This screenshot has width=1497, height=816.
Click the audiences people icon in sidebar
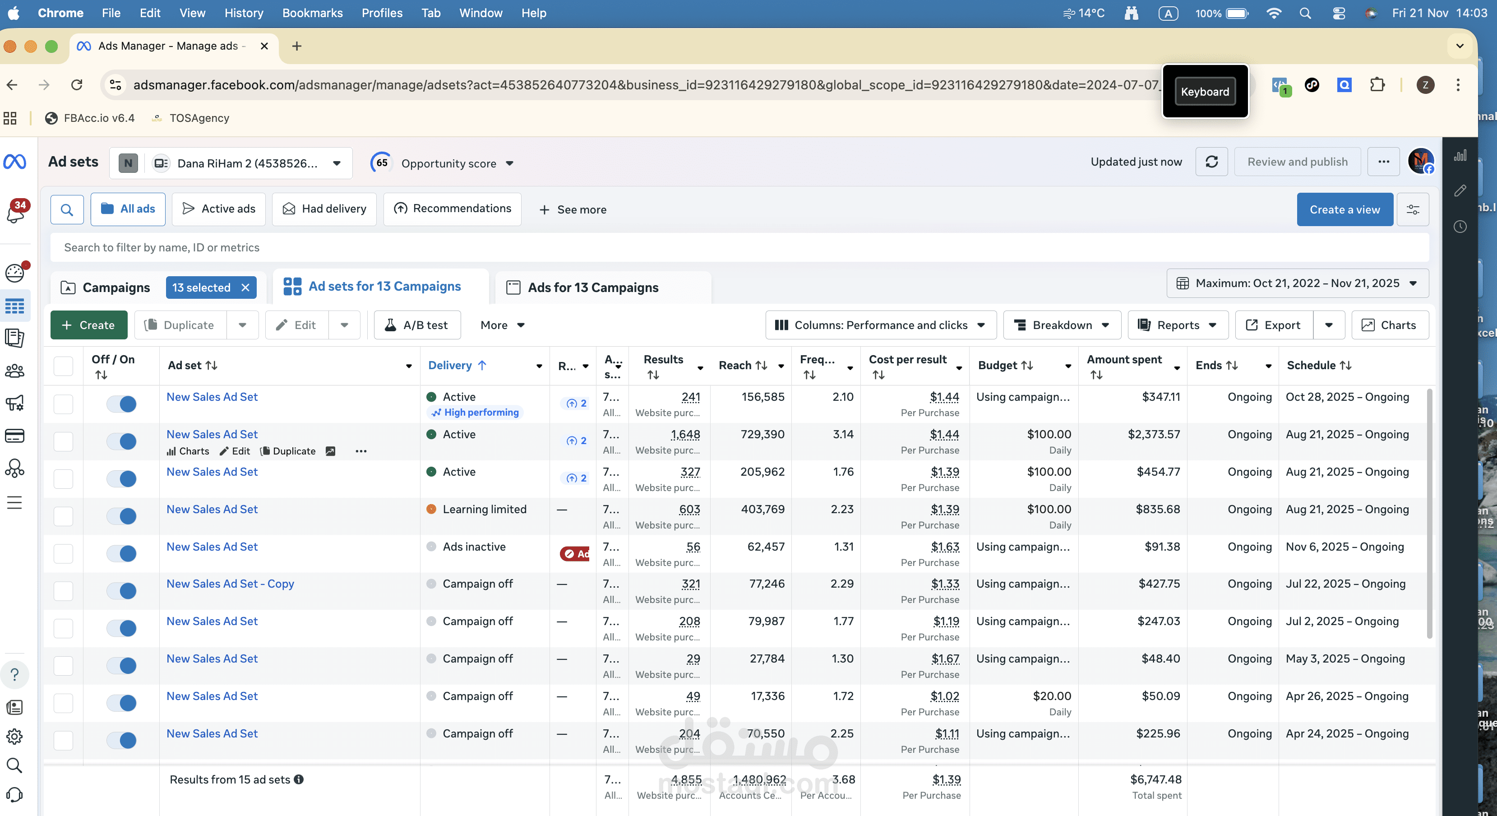(x=14, y=370)
